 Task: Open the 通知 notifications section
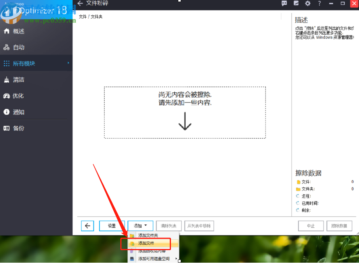pos(36,112)
